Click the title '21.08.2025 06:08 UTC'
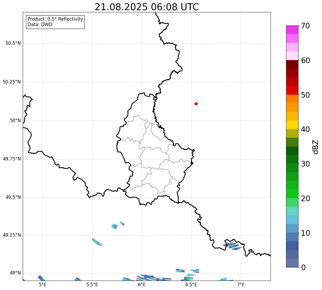The width and height of the screenshot is (322, 290). (x=147, y=7)
